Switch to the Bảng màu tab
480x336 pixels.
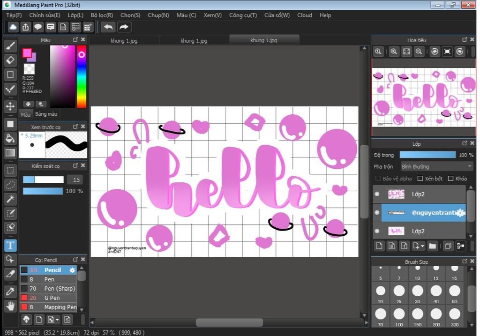[46, 114]
